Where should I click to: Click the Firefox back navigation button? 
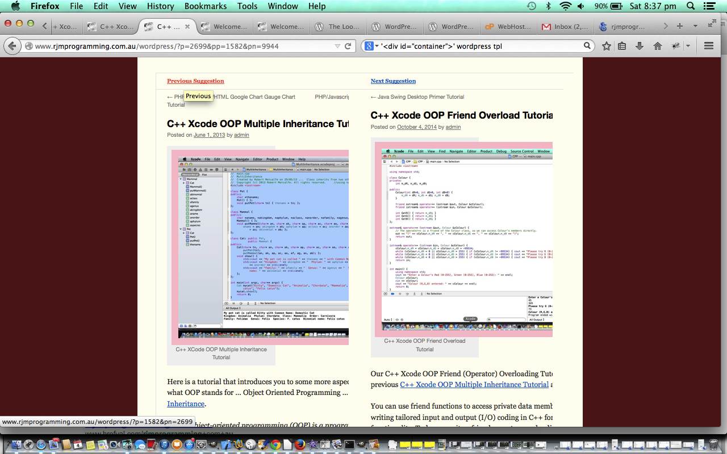pos(13,46)
